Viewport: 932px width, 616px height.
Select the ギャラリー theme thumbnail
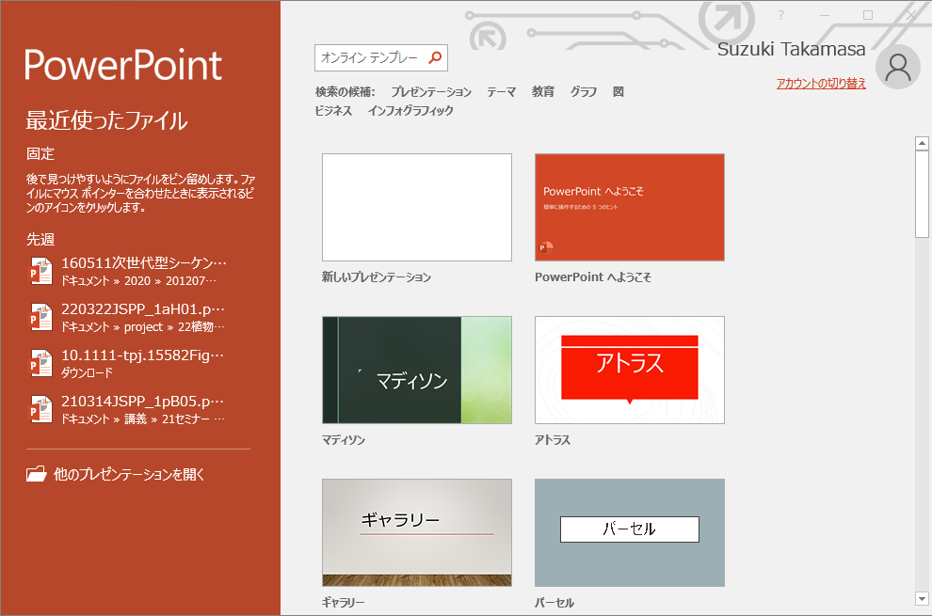click(x=417, y=532)
